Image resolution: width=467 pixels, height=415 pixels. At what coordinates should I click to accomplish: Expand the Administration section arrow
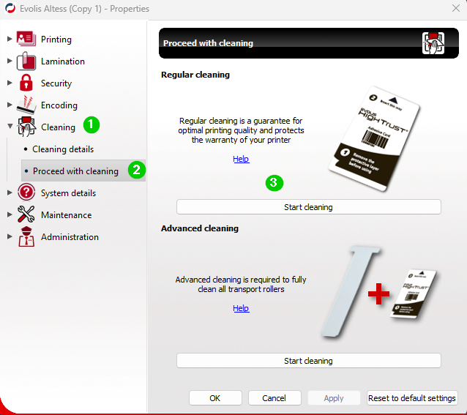click(10, 236)
